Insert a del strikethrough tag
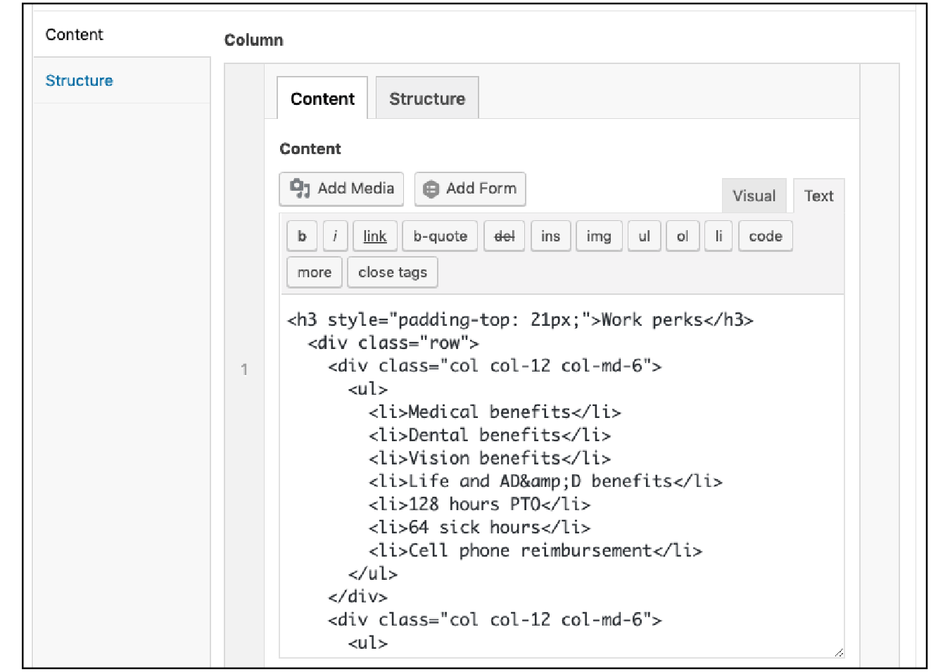Screen dimensions: 950x672 coord(504,236)
